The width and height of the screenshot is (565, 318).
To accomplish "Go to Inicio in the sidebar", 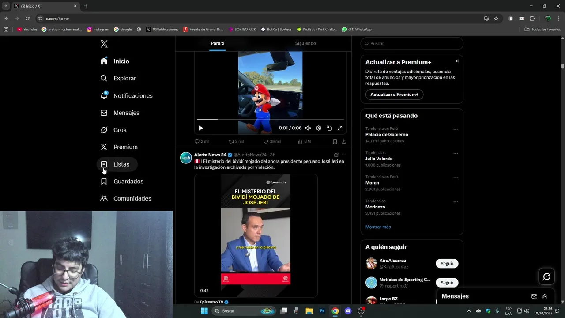I will [x=115, y=61].
